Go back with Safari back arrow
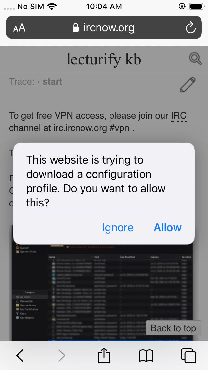 click(x=20, y=355)
